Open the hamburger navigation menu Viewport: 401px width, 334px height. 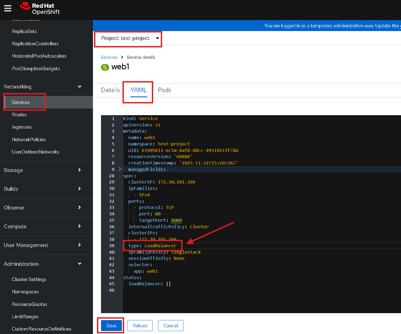pos(8,9)
